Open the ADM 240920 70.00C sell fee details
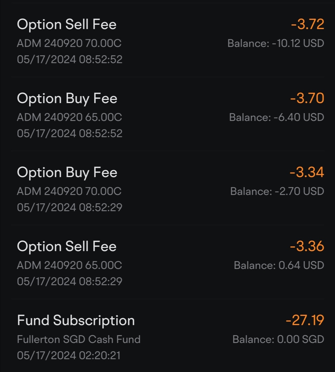335x372 pixels. tap(69, 43)
